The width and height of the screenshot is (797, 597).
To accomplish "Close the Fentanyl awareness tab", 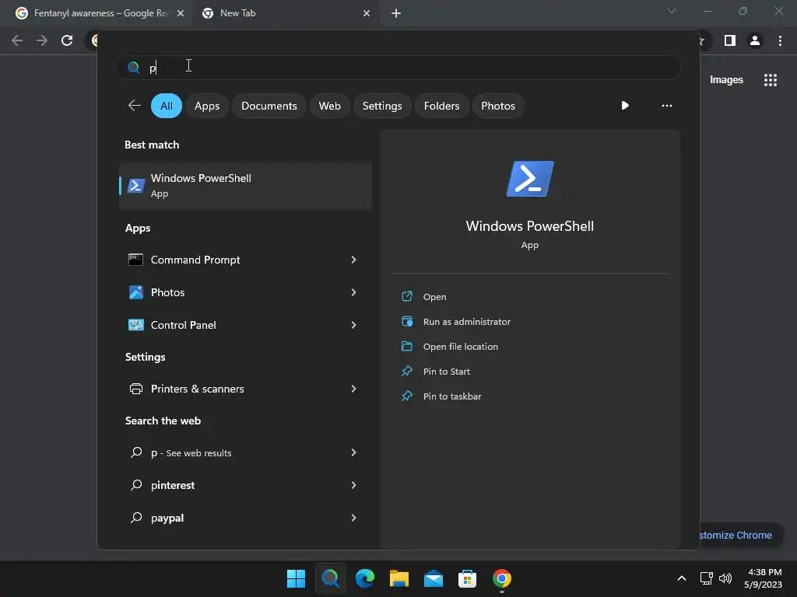I will 181,13.
